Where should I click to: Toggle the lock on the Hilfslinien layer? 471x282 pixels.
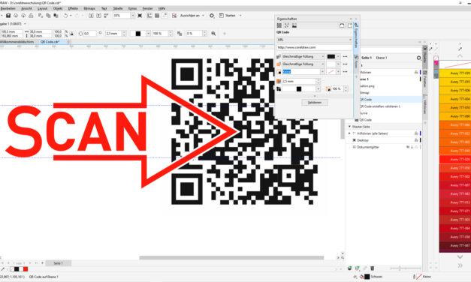[416, 72]
